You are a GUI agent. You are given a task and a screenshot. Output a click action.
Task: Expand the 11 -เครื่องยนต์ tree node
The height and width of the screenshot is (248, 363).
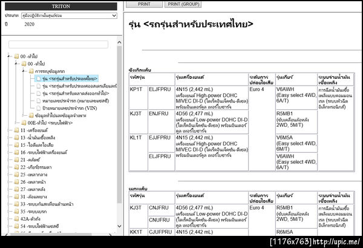8,130
